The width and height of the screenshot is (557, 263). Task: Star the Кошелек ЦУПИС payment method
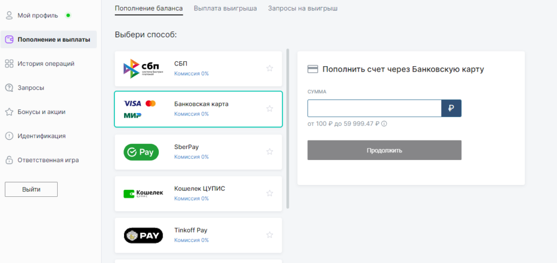click(270, 193)
